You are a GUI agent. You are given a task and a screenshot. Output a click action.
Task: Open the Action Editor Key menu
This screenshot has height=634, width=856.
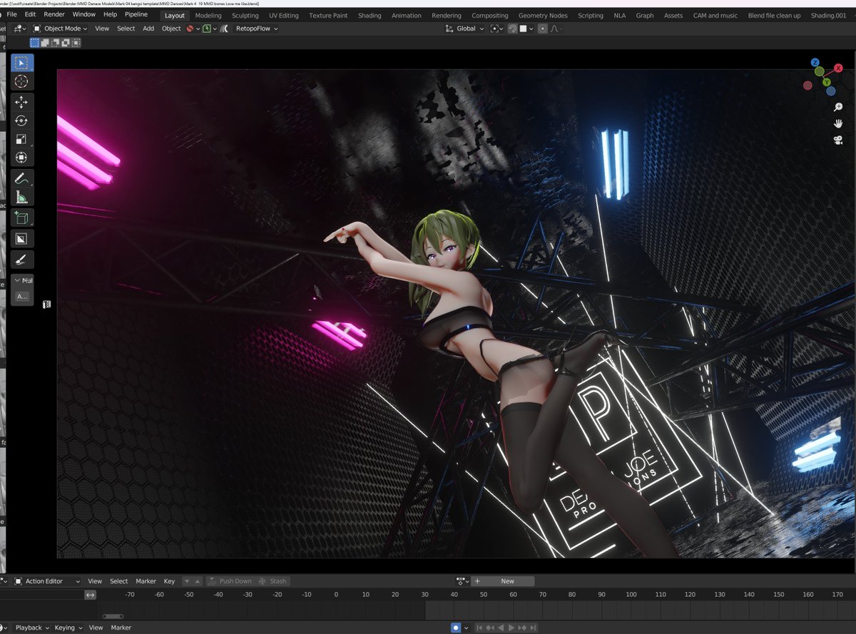[x=169, y=581]
